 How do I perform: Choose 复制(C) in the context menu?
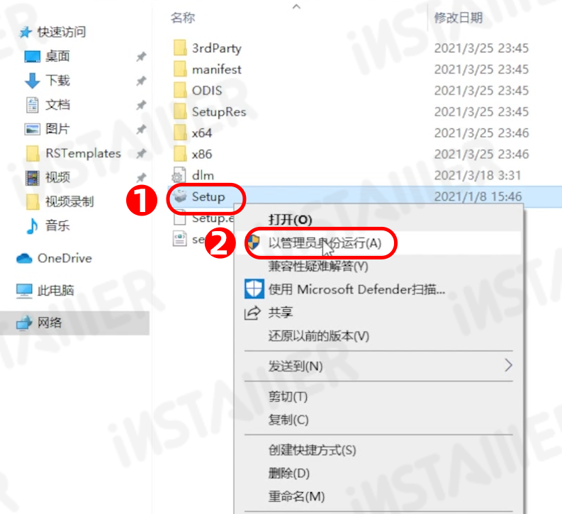[288, 420]
